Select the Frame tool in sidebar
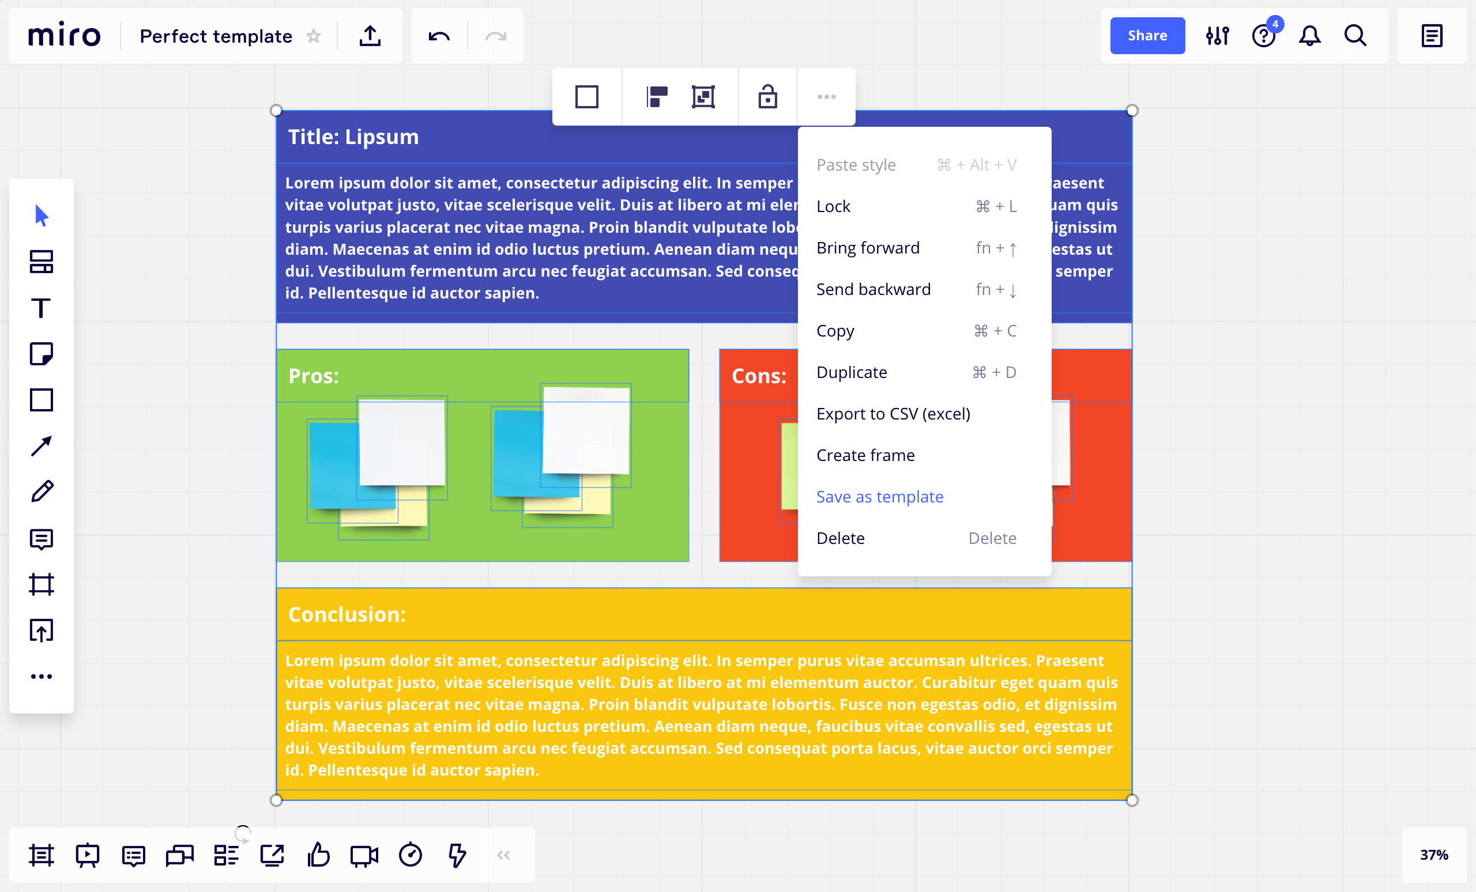 [x=42, y=584]
